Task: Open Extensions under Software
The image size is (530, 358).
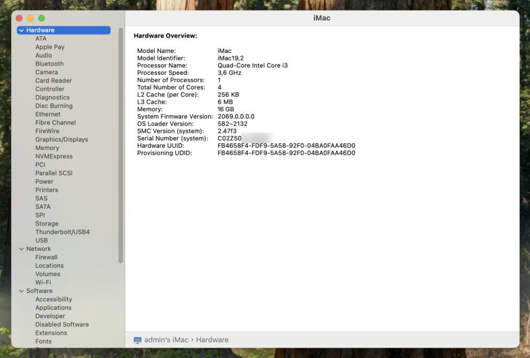Action: (x=51, y=333)
